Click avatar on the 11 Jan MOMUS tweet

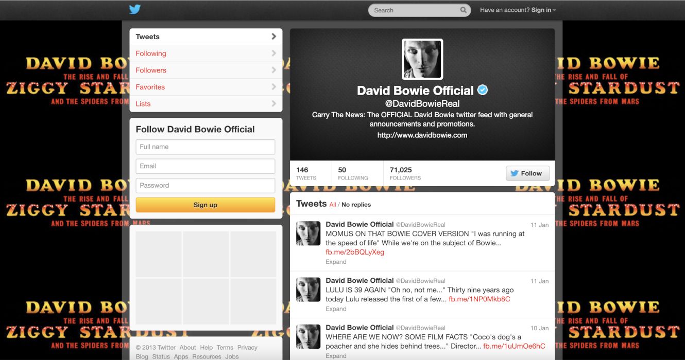309,233
